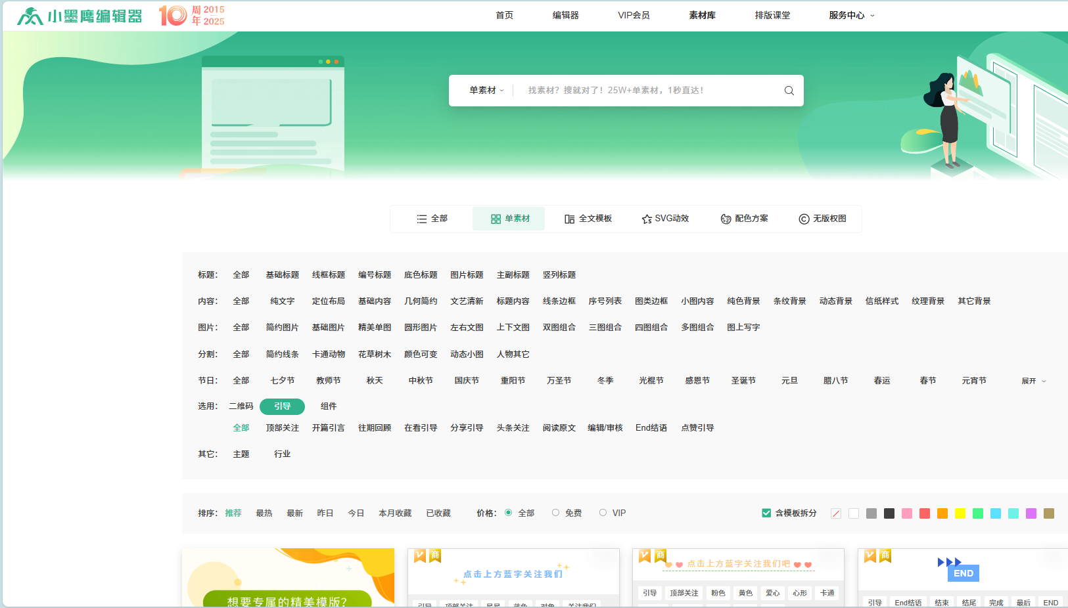Click the search magnifier icon
The image size is (1068, 608).
(x=789, y=90)
